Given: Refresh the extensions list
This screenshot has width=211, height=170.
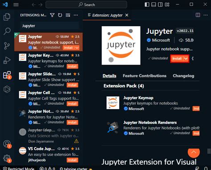Looking at the screenshot, I should [60, 15].
